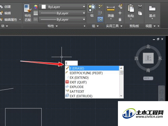Click the calculator icon in 实用工具 panel
Viewport: 168px width, 126px height.
[x=120, y=19]
